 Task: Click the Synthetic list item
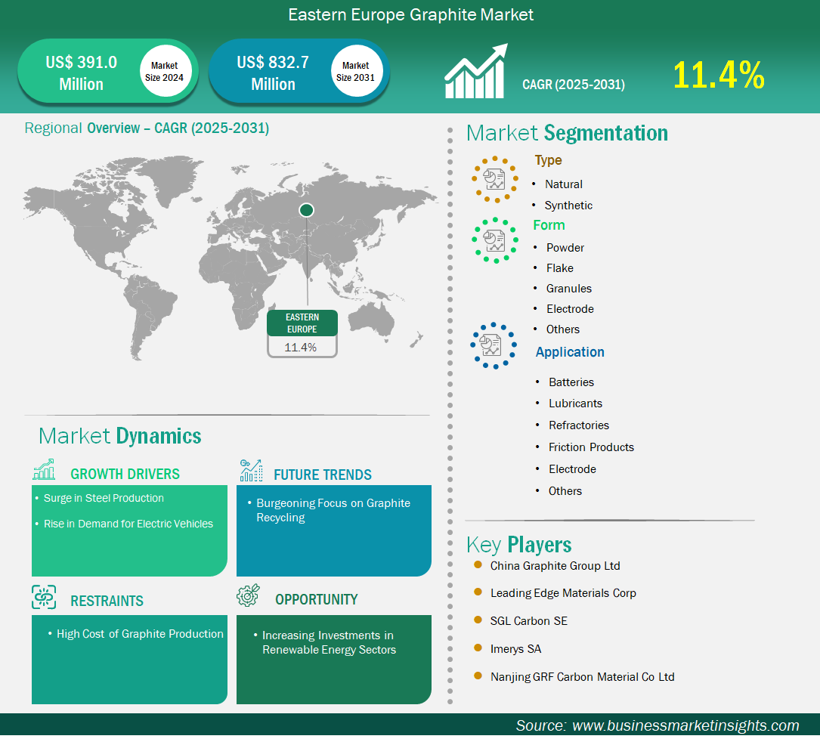coord(567,205)
